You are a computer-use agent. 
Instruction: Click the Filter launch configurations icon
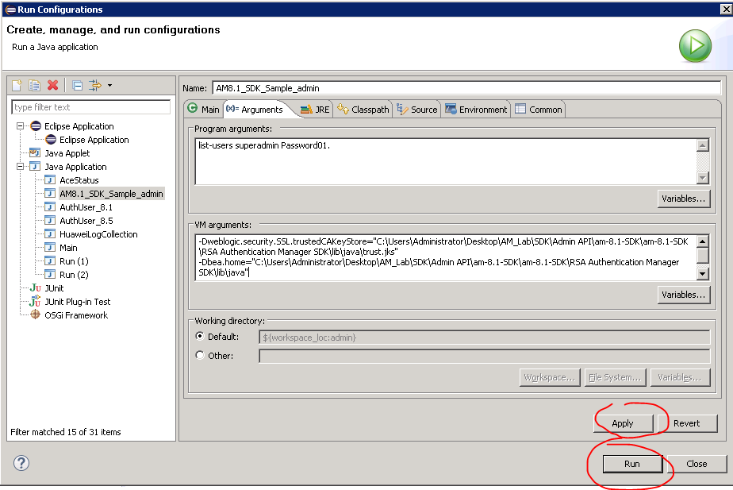click(95, 85)
